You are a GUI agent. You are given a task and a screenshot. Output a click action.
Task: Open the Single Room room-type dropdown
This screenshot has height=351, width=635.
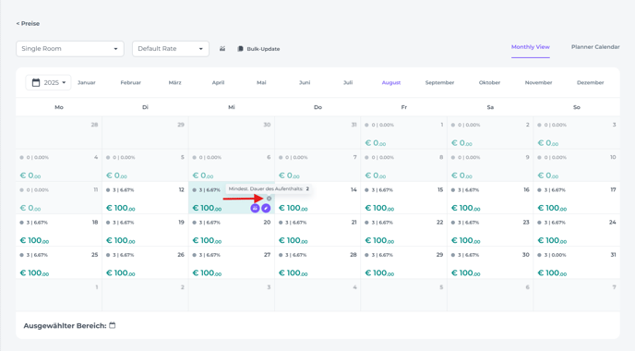[x=70, y=49]
